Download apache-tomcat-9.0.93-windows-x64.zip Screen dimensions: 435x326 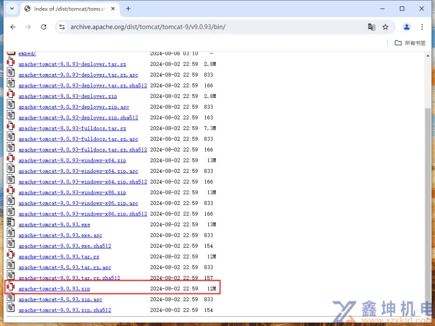pyautogui.click(x=72, y=161)
